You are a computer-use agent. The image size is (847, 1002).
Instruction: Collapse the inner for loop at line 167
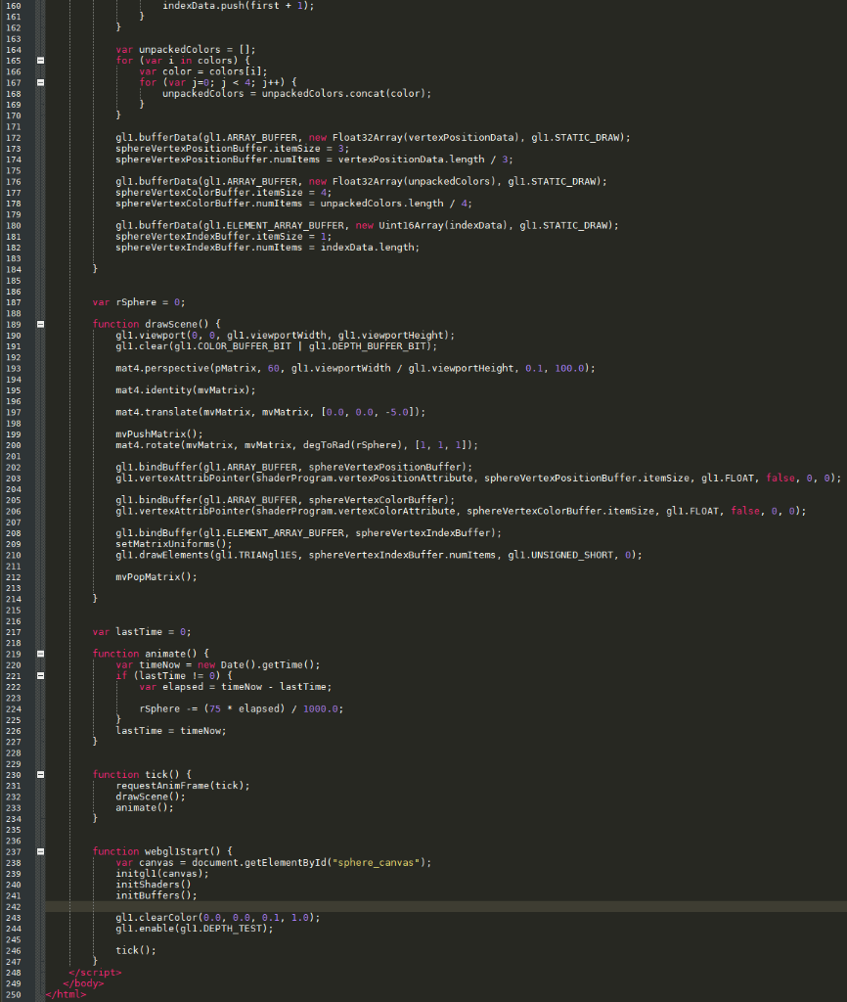pos(39,82)
